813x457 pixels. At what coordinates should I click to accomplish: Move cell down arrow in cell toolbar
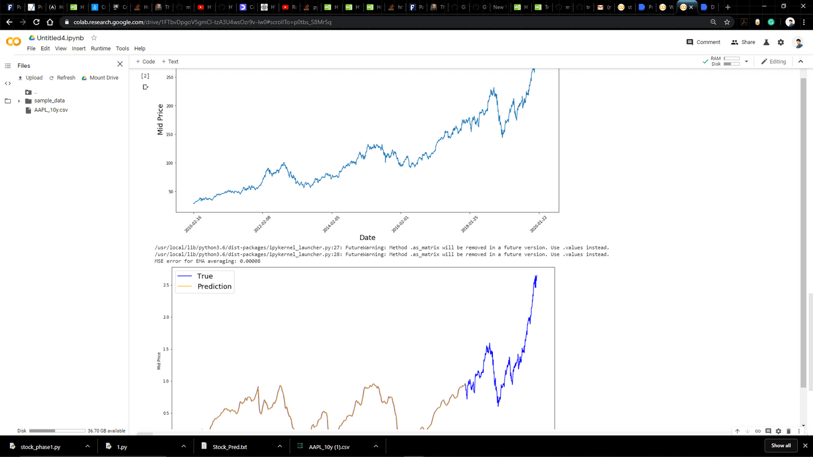coord(748,431)
